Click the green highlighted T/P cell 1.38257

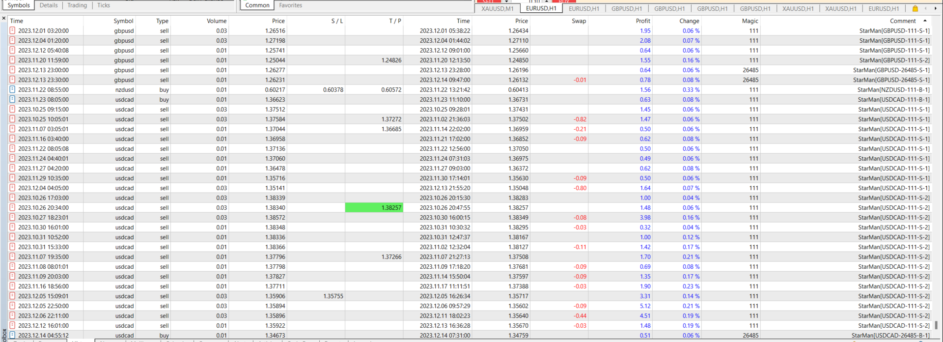pyautogui.click(x=374, y=207)
